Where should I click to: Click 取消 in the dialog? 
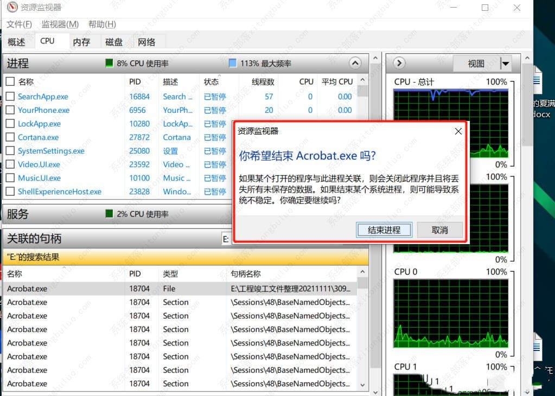pos(439,230)
